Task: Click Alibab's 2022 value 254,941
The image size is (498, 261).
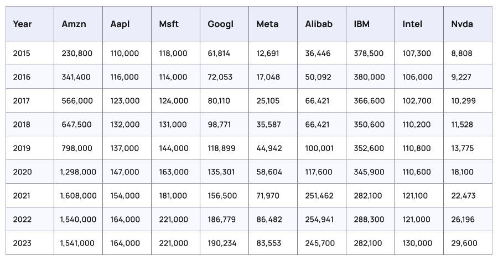Action: 320,220
